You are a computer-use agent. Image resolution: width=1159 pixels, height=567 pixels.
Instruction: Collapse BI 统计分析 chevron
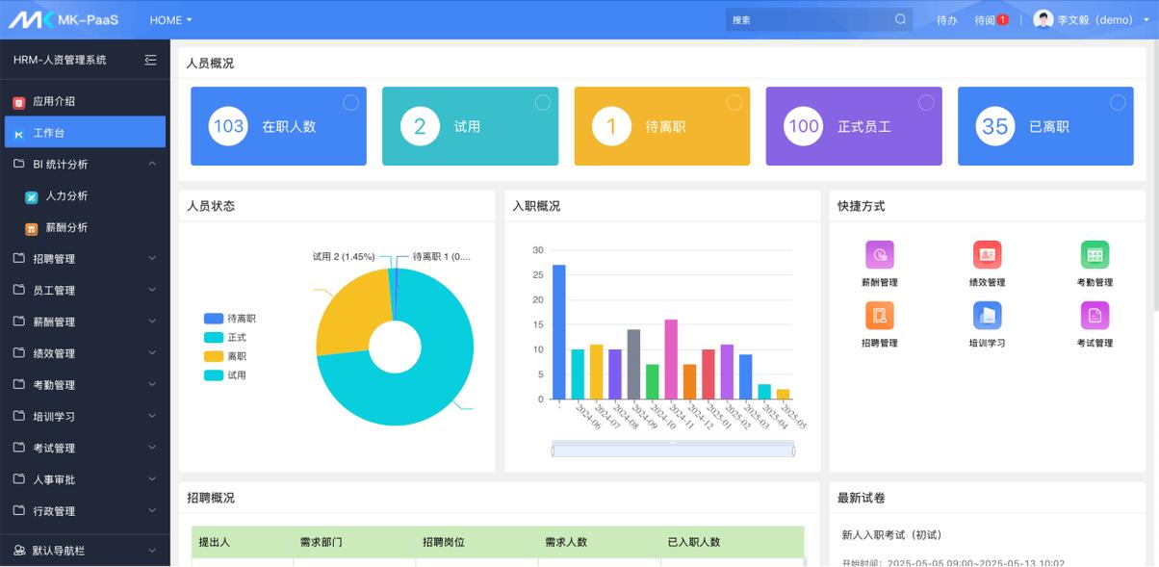(152, 165)
